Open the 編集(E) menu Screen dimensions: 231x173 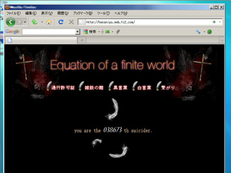pos(31,13)
